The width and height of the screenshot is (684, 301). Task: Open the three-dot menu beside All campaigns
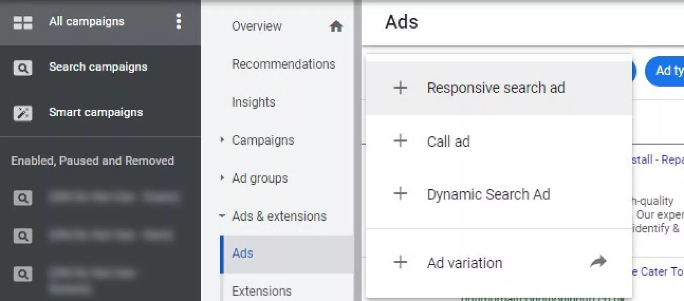[x=179, y=21]
